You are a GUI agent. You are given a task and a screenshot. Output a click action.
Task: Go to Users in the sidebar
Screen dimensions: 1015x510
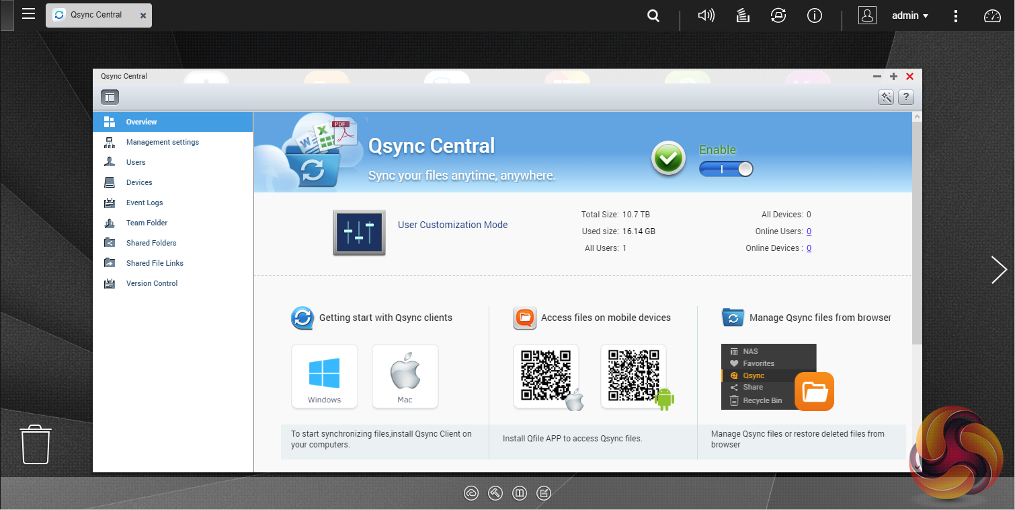[173, 162]
